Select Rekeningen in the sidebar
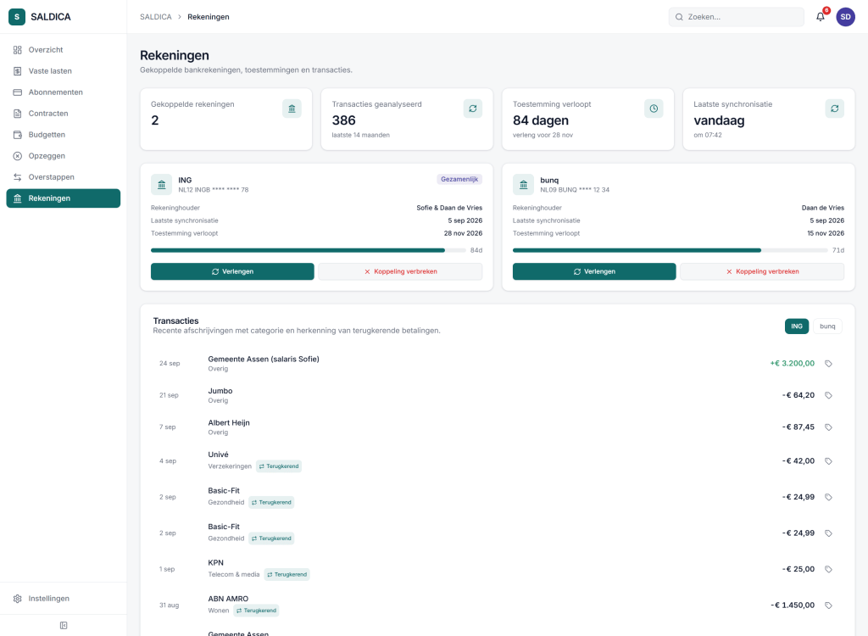This screenshot has height=636, width=868. [x=63, y=198]
